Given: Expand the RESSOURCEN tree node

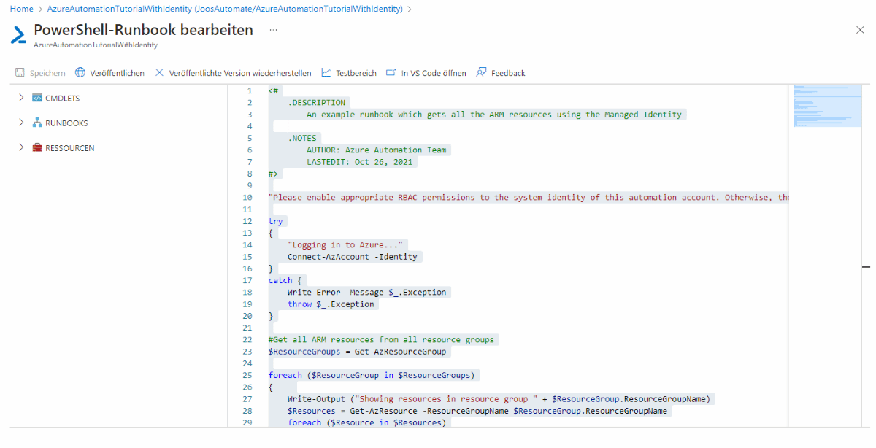Looking at the screenshot, I should pos(21,148).
